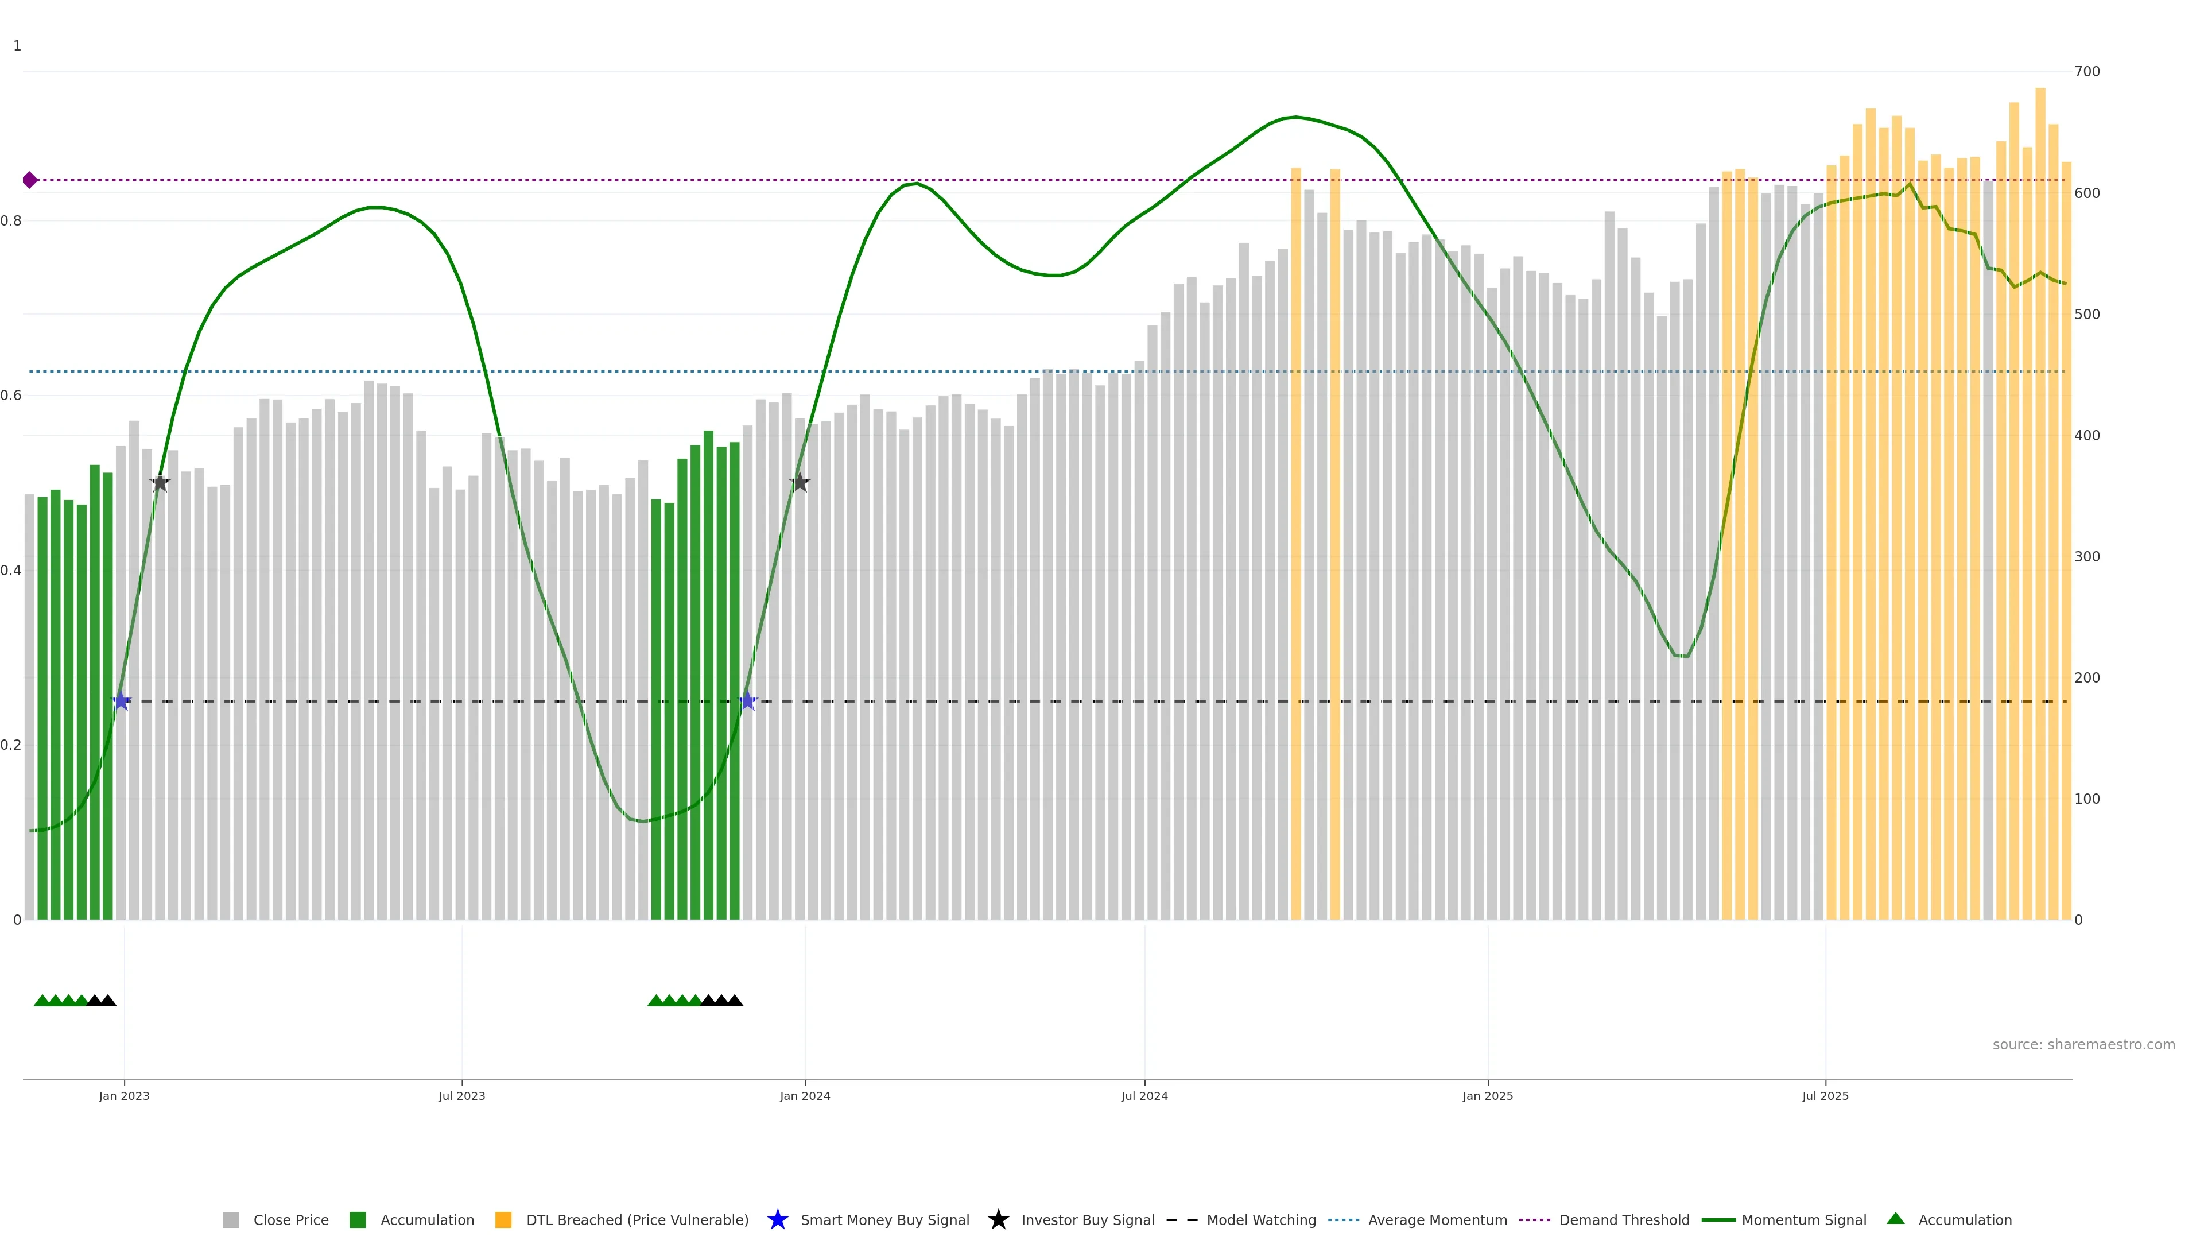This screenshot has height=1240, width=2204.
Task: Click the Jan 2025 axis label
Action: pos(1487,1096)
